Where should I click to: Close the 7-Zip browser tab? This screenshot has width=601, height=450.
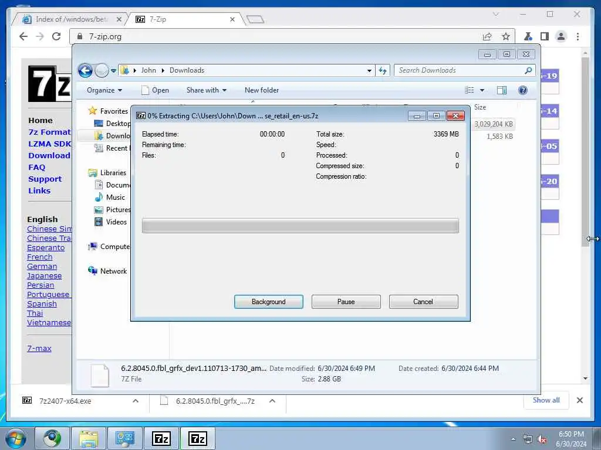[x=232, y=19]
